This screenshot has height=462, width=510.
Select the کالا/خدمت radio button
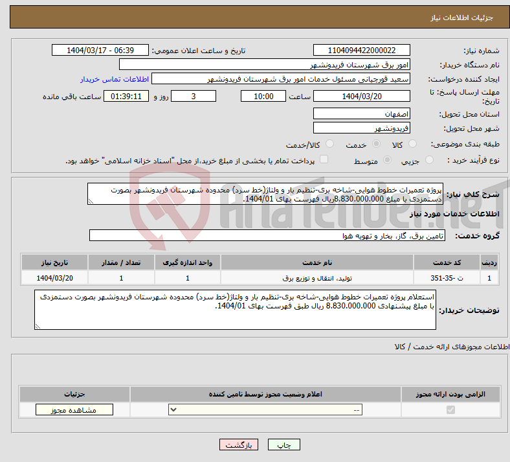330,144
